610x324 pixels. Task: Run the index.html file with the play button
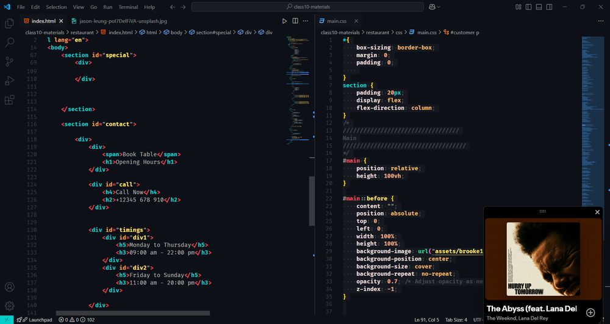tap(284, 21)
